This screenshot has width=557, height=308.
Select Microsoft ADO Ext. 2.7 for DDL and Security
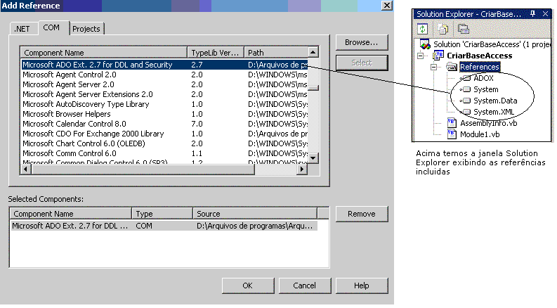pyautogui.click(x=164, y=65)
